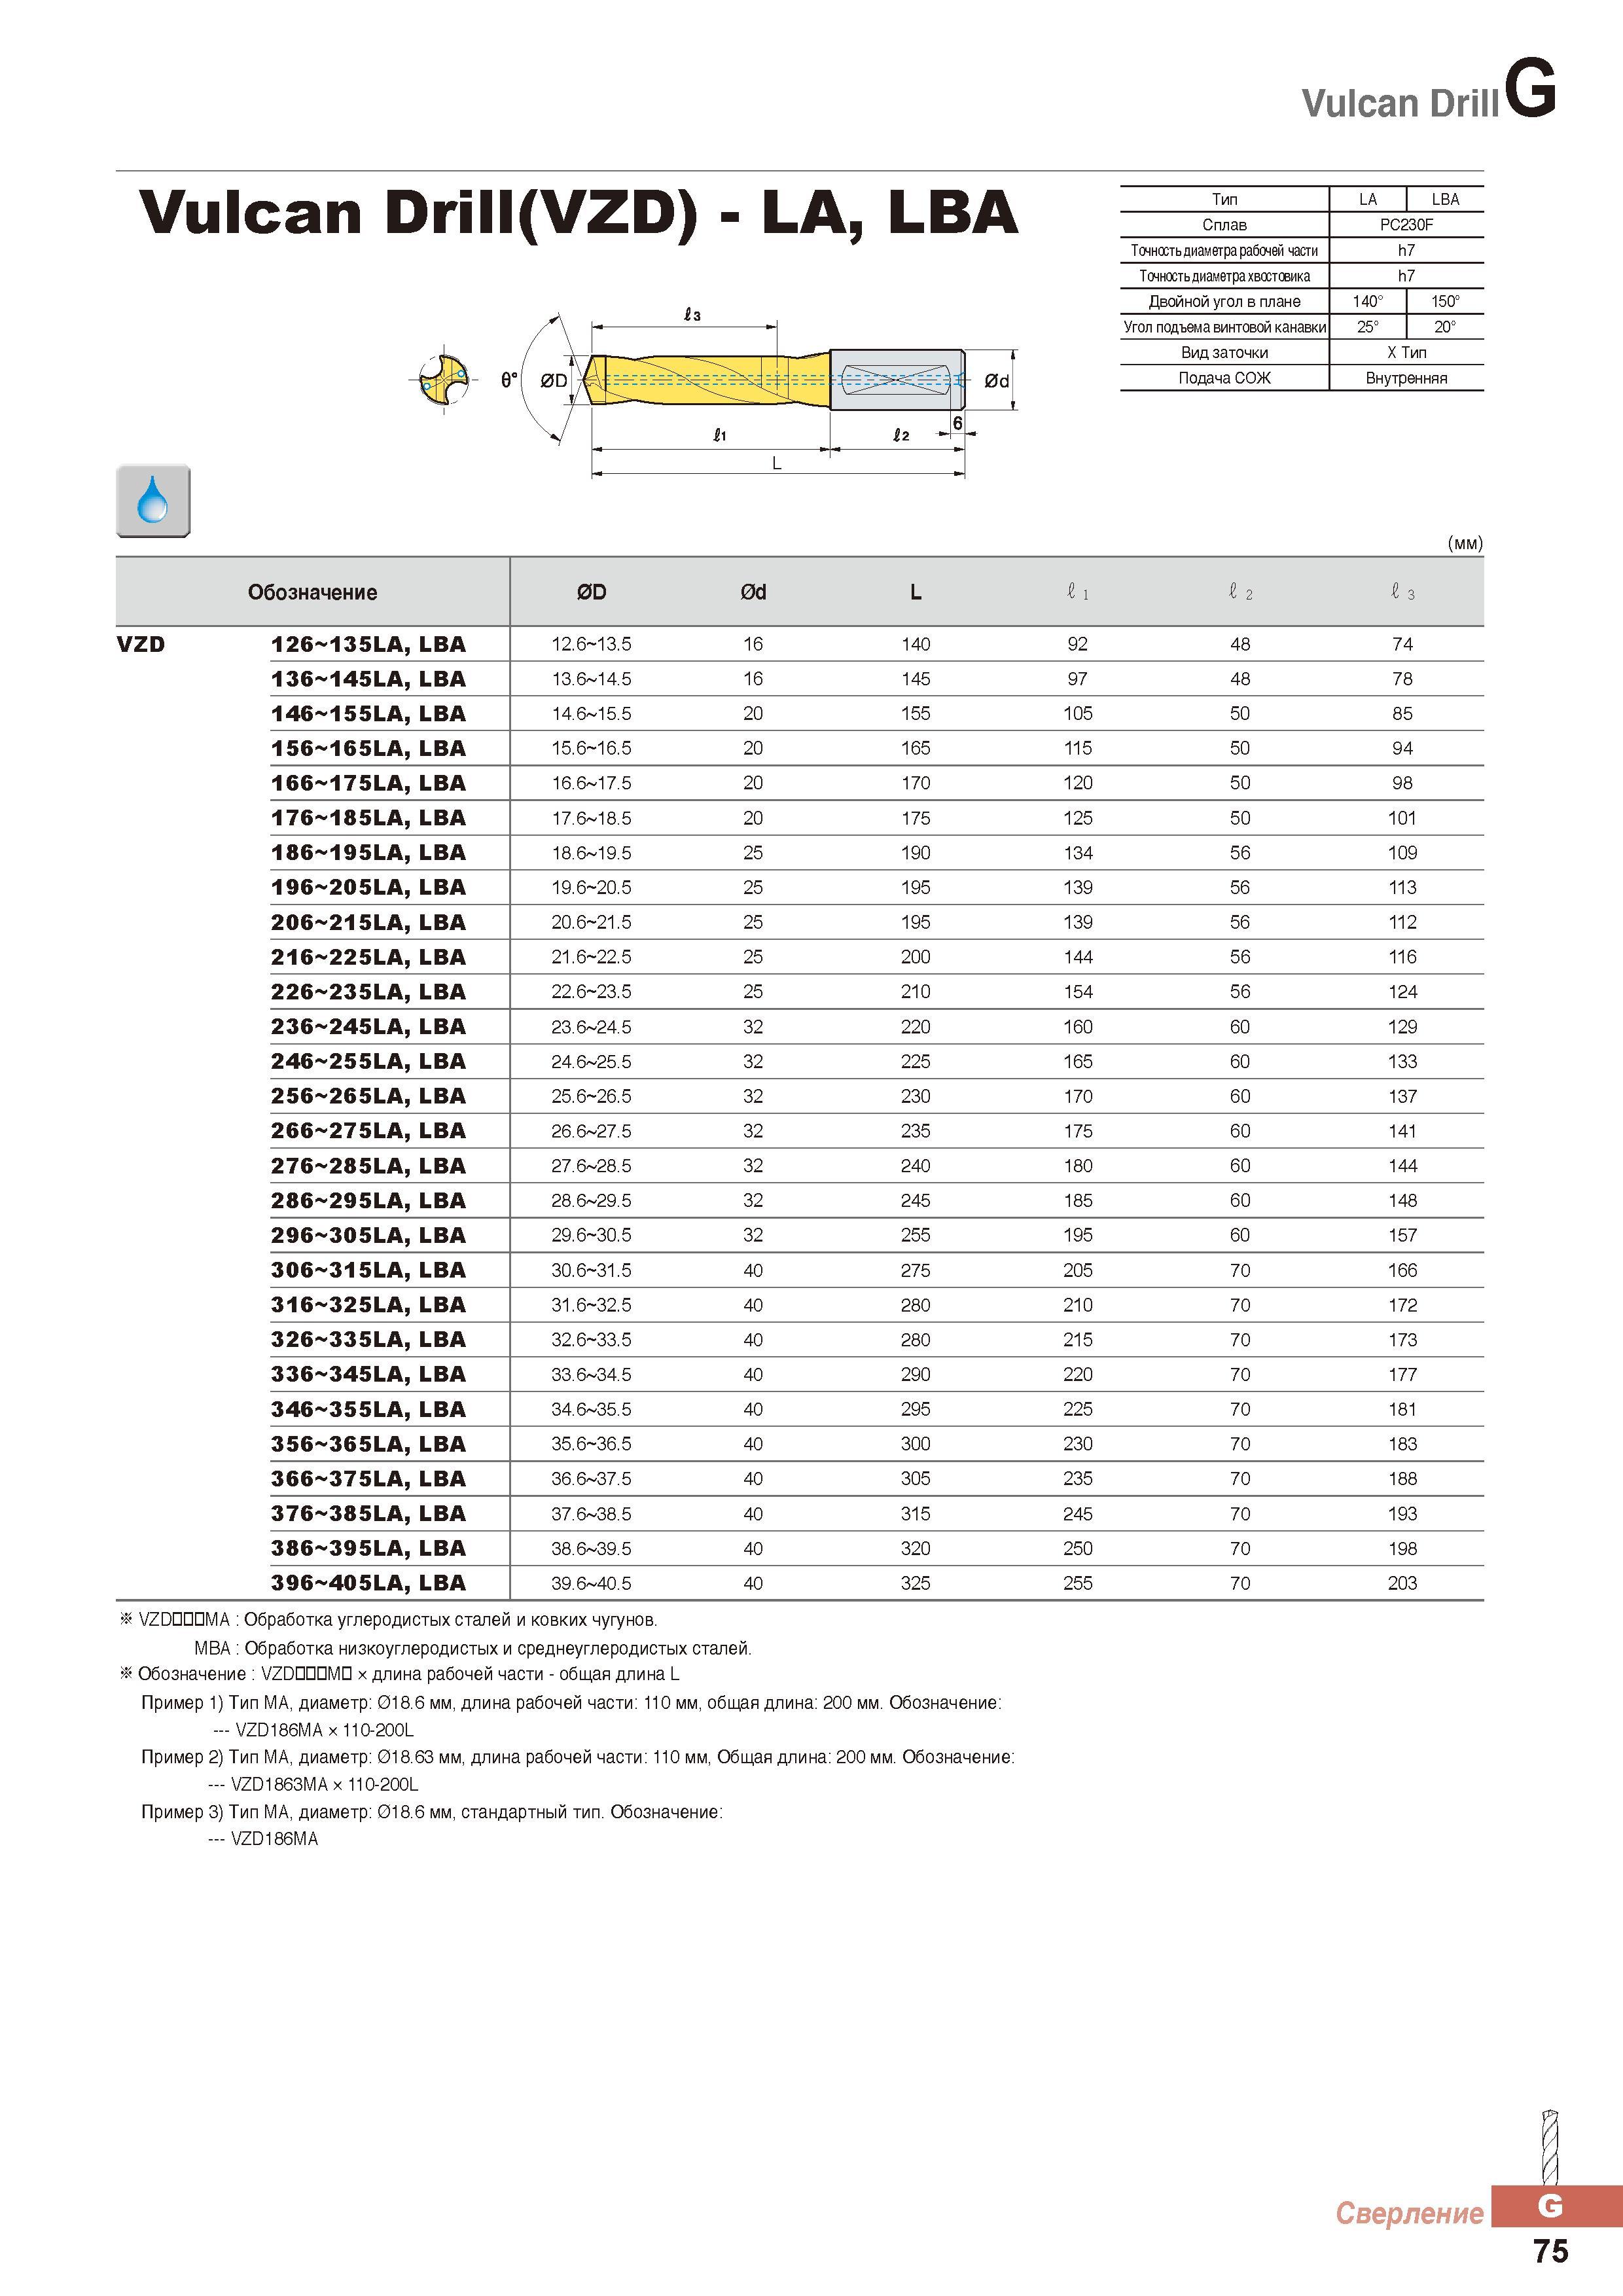Click example code 'VZD1863MA × 110-200L'
This screenshot has height=2296, width=1623.
[x=325, y=1784]
